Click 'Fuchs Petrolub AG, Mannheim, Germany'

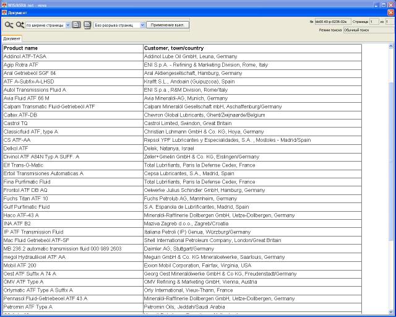[x=252, y=199]
